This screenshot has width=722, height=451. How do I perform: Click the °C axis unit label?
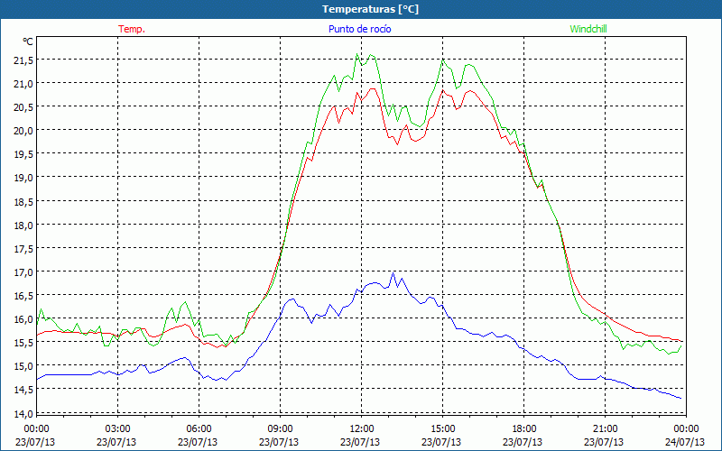pos(28,41)
